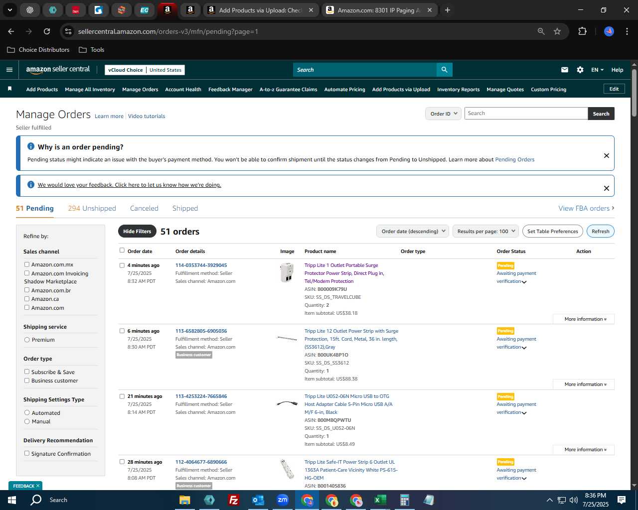Check the Business customer filter

(27, 381)
